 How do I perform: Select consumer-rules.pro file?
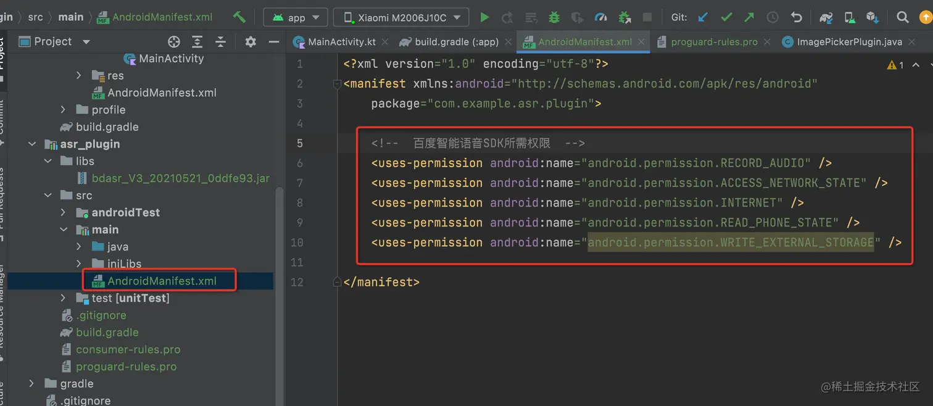[121, 349]
